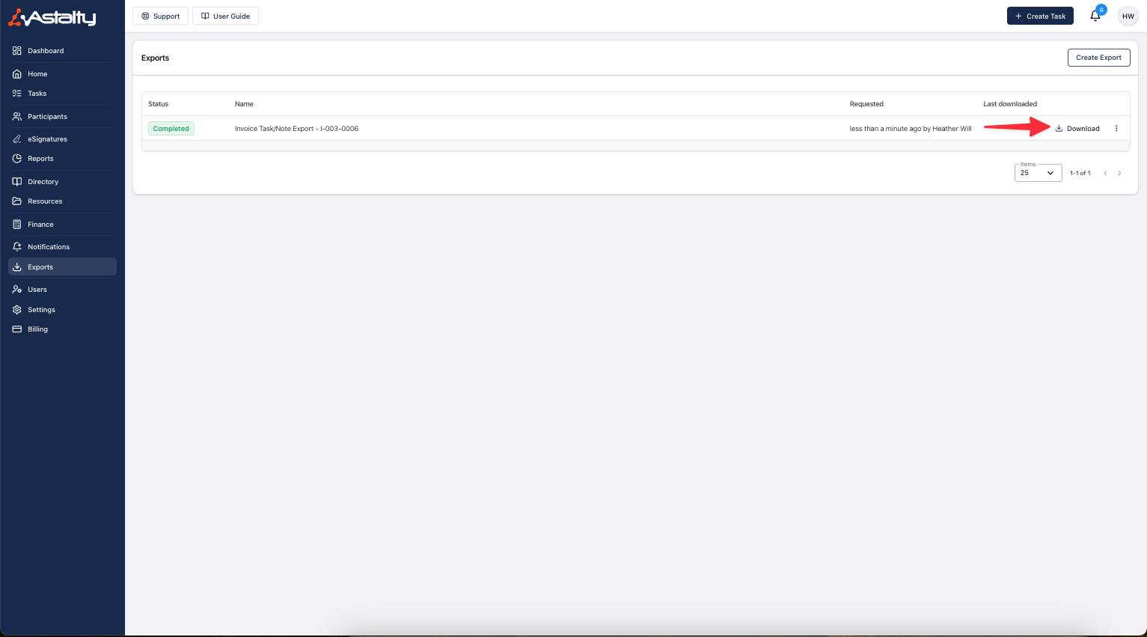Click the Astalty logo
Screen dimensions: 1147x637
tap(52, 18)
